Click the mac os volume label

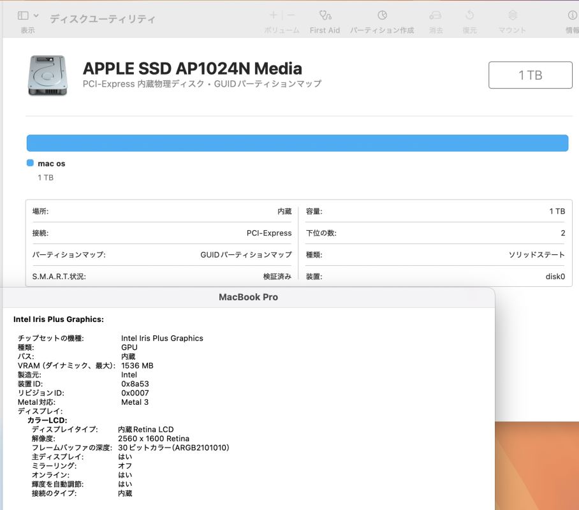pos(51,164)
